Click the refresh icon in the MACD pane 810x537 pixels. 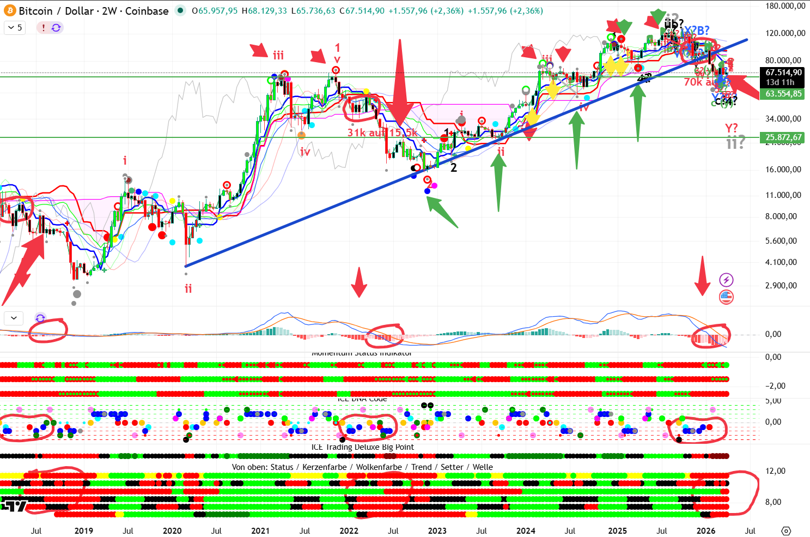click(40, 318)
